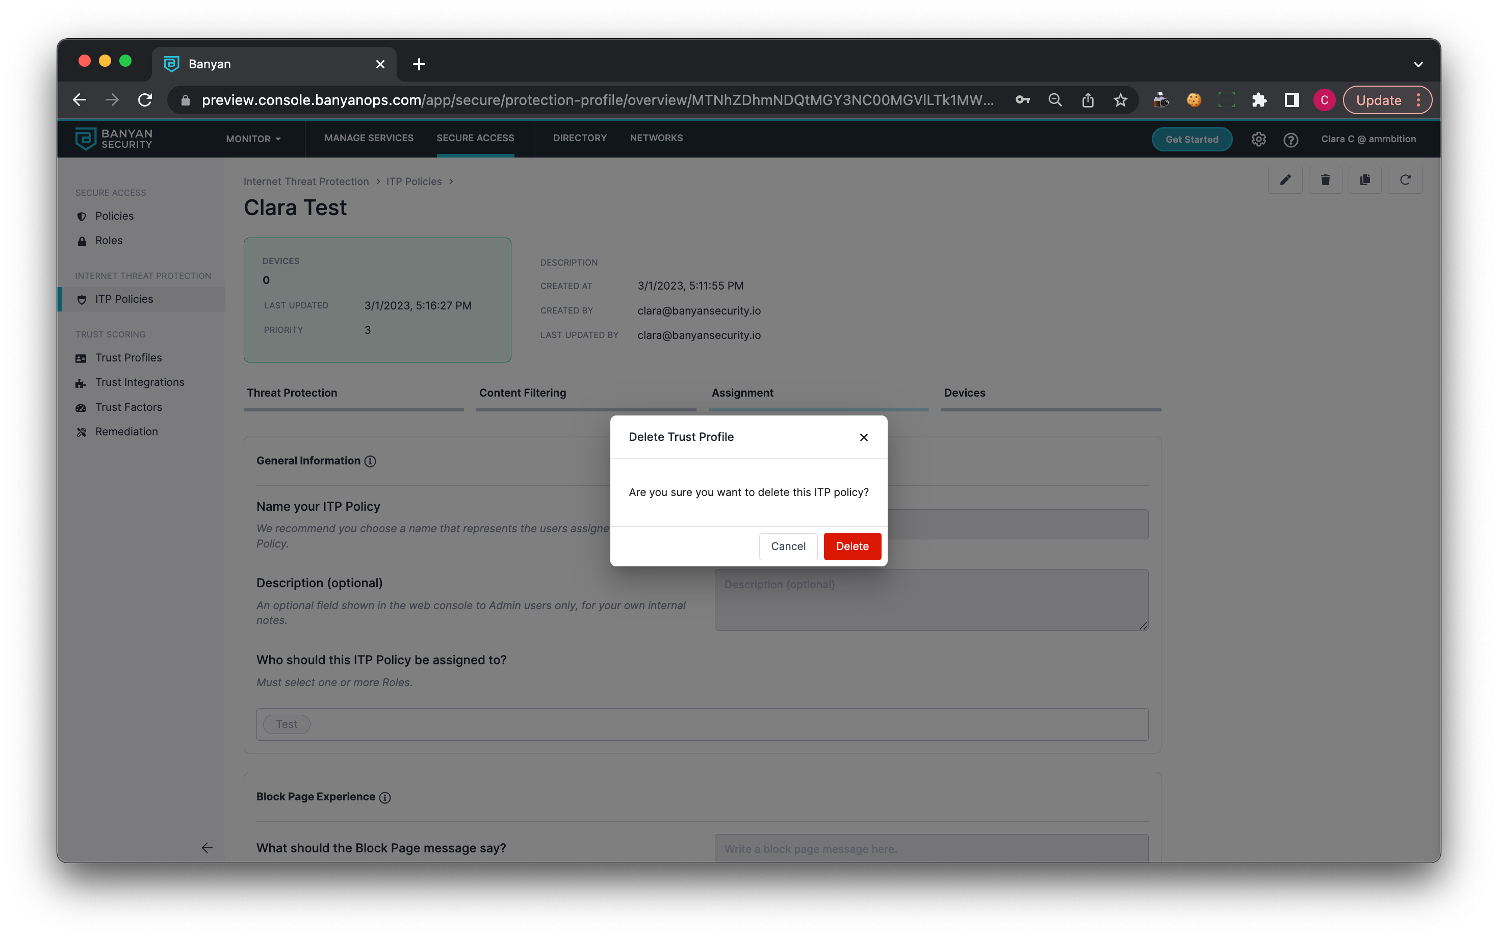Click the Description (optional) text area
1498x938 pixels.
coord(931,600)
